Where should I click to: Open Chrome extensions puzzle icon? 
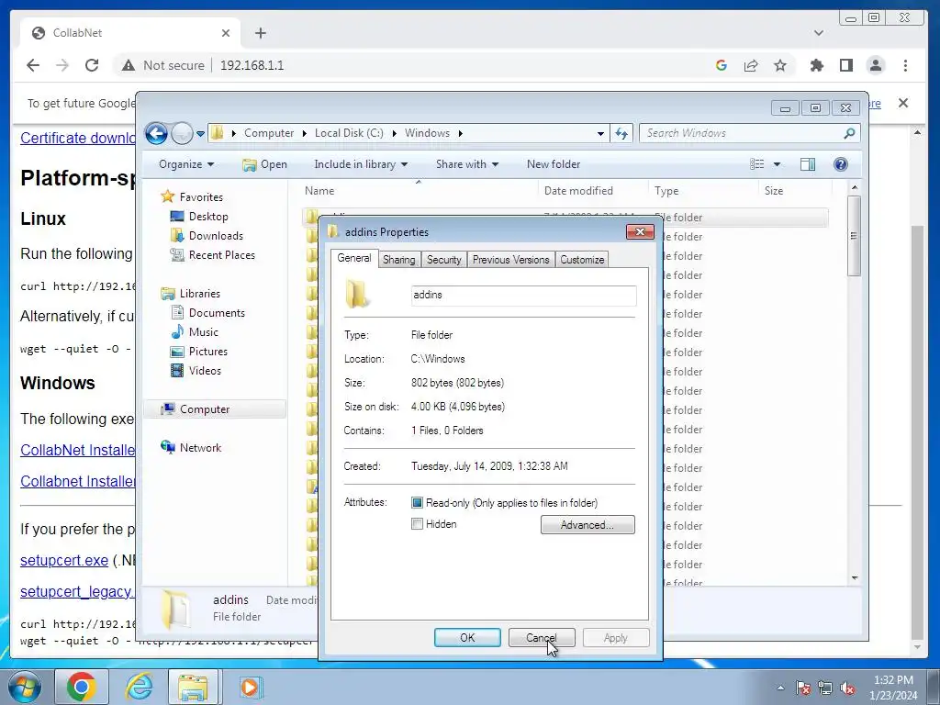[x=816, y=65]
